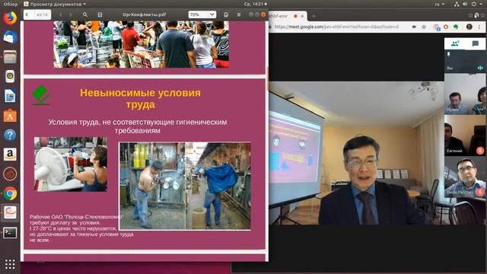
Task: Open Chrome's three-dot menu
Action: [x=479, y=27]
